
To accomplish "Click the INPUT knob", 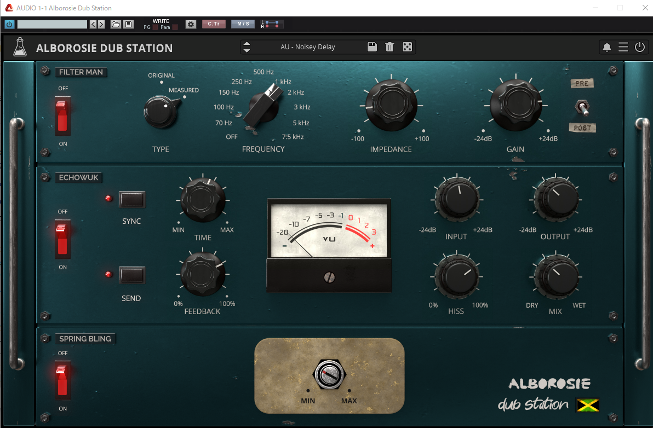I will point(457,199).
